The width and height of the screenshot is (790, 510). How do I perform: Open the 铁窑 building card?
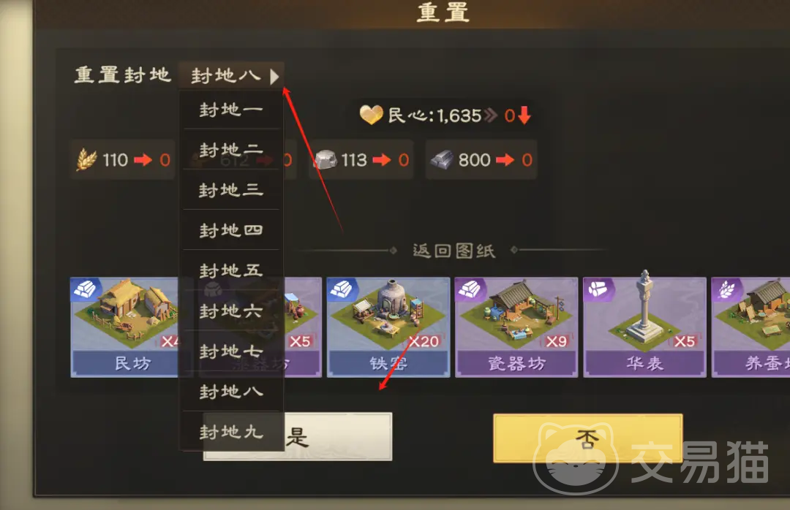(x=388, y=327)
